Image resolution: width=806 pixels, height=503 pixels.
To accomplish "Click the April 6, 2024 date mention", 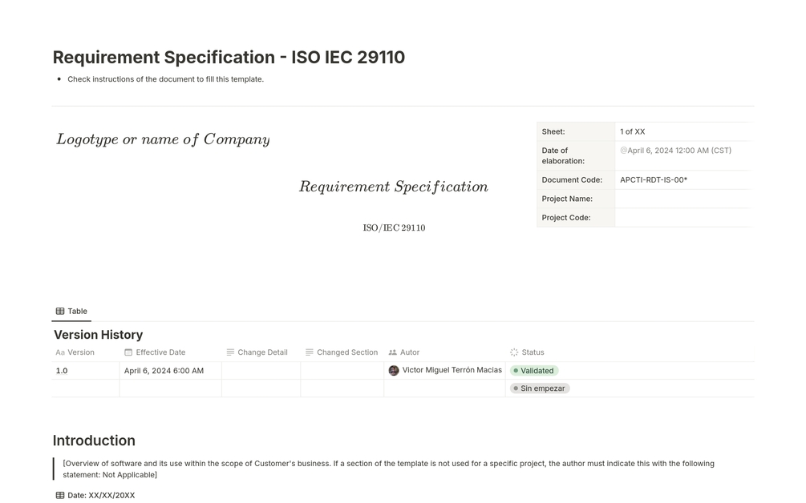I will 675,151.
